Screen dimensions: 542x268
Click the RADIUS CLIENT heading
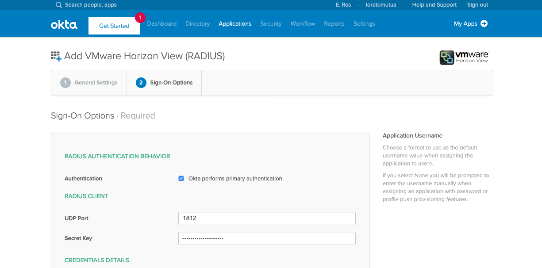(x=86, y=196)
